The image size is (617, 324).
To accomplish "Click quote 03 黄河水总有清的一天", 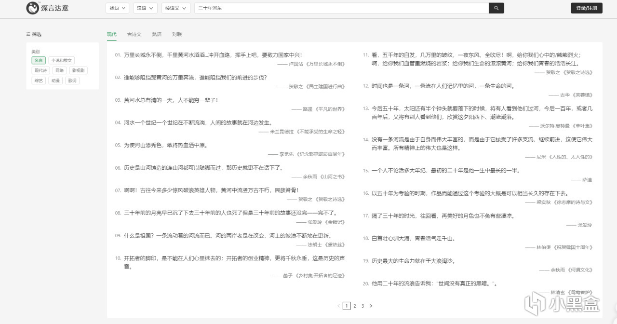I will click(171, 100).
